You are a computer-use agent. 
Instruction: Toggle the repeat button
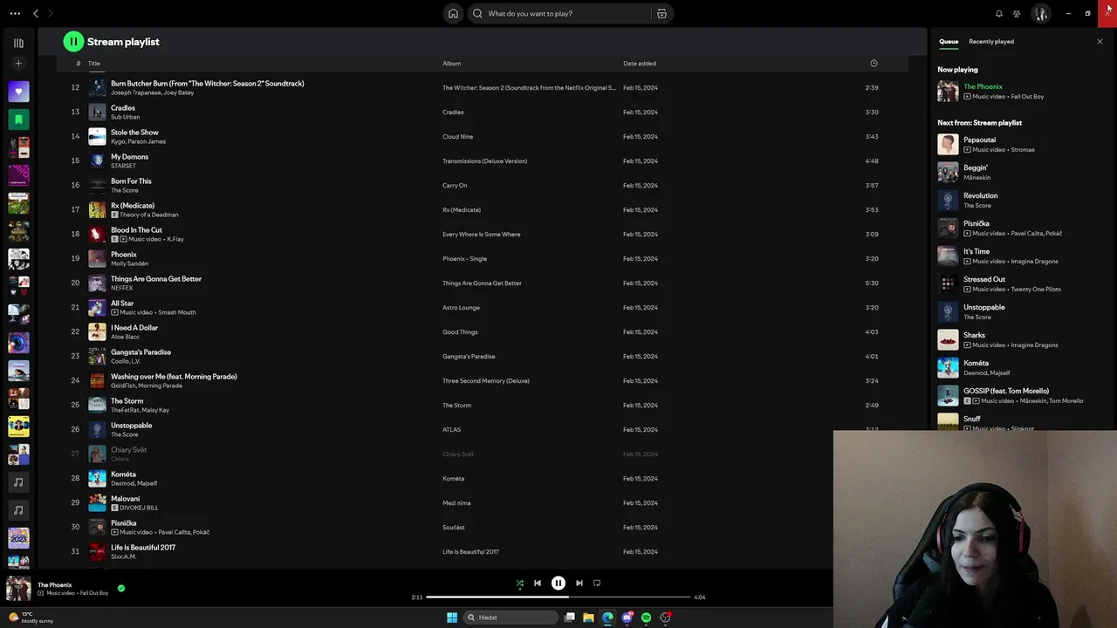[x=597, y=583]
